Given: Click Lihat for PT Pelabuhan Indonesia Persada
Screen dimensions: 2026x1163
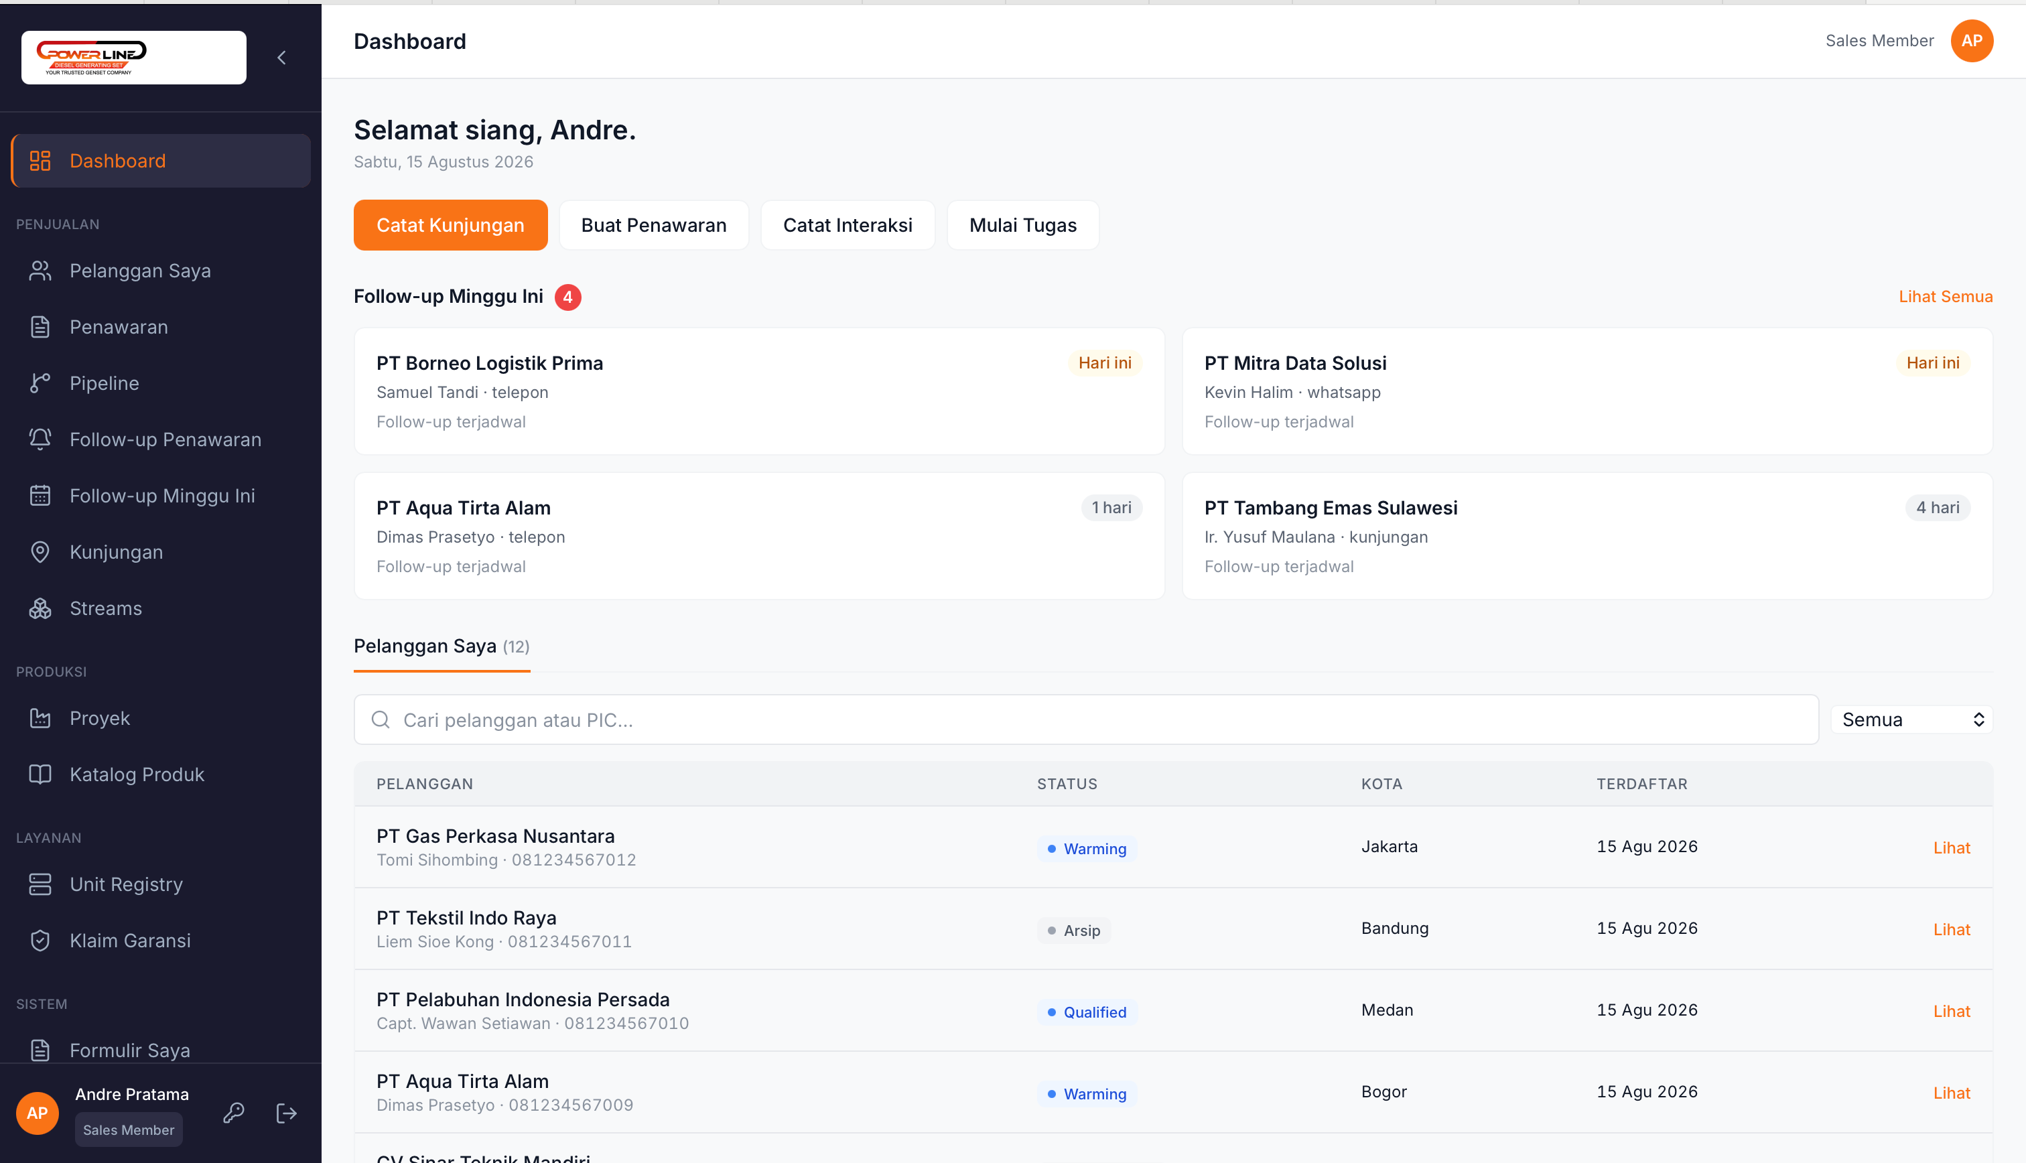Looking at the screenshot, I should coord(1951,1011).
